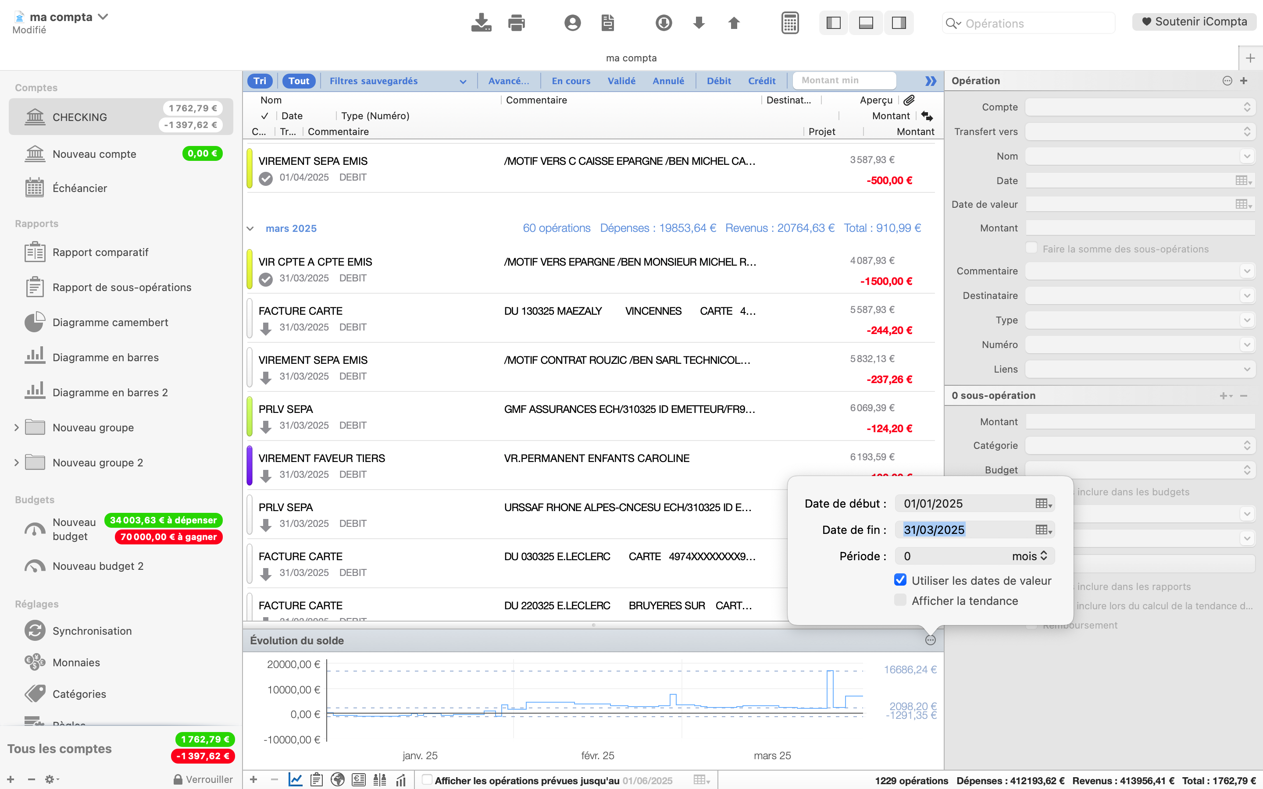
Task: Open the Catégorie dropdown
Action: tap(1139, 445)
